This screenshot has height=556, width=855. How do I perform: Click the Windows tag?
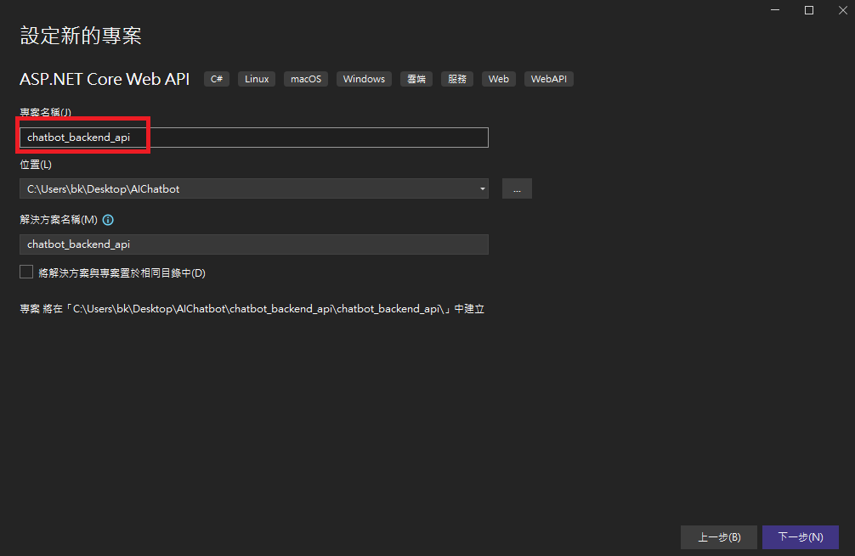[364, 79]
